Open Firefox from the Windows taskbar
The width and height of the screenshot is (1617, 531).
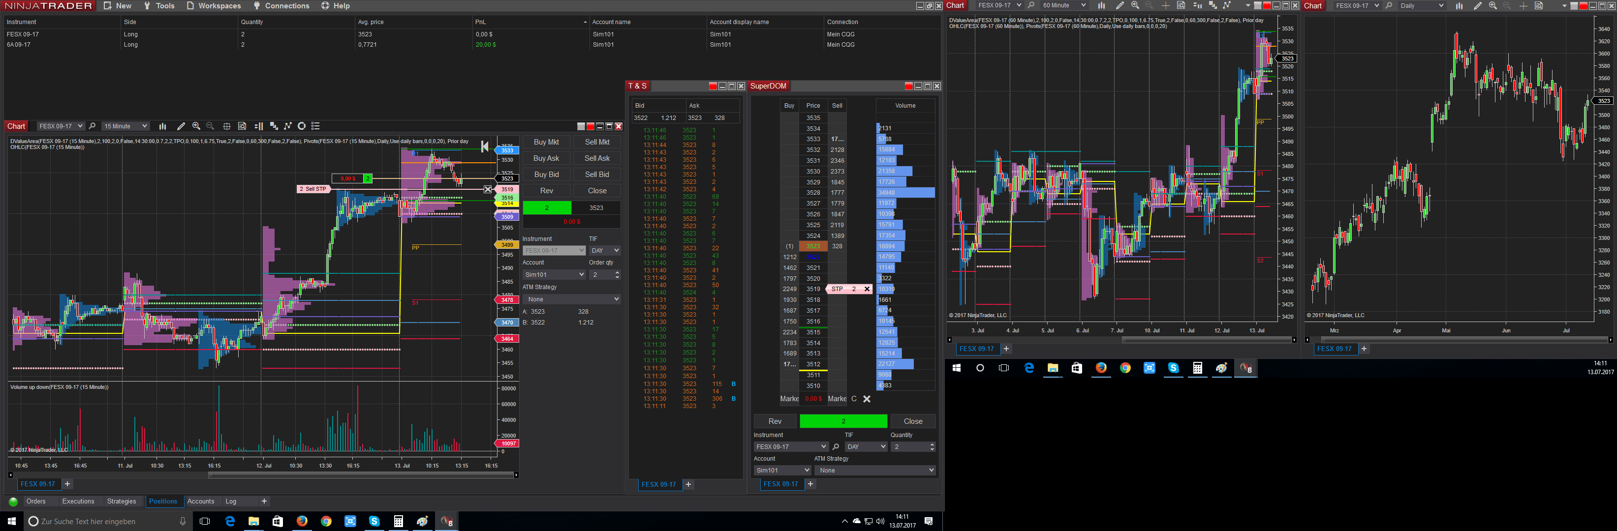[x=302, y=521]
